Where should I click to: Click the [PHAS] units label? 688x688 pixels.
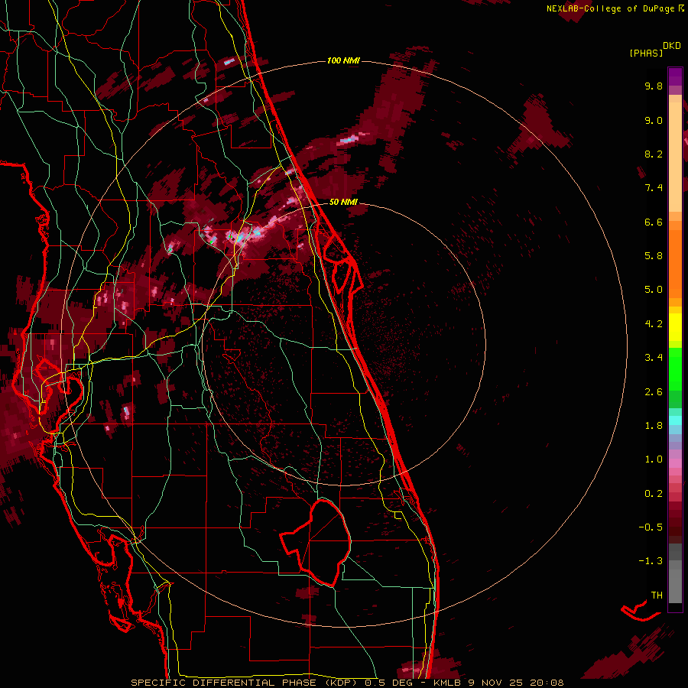point(646,53)
